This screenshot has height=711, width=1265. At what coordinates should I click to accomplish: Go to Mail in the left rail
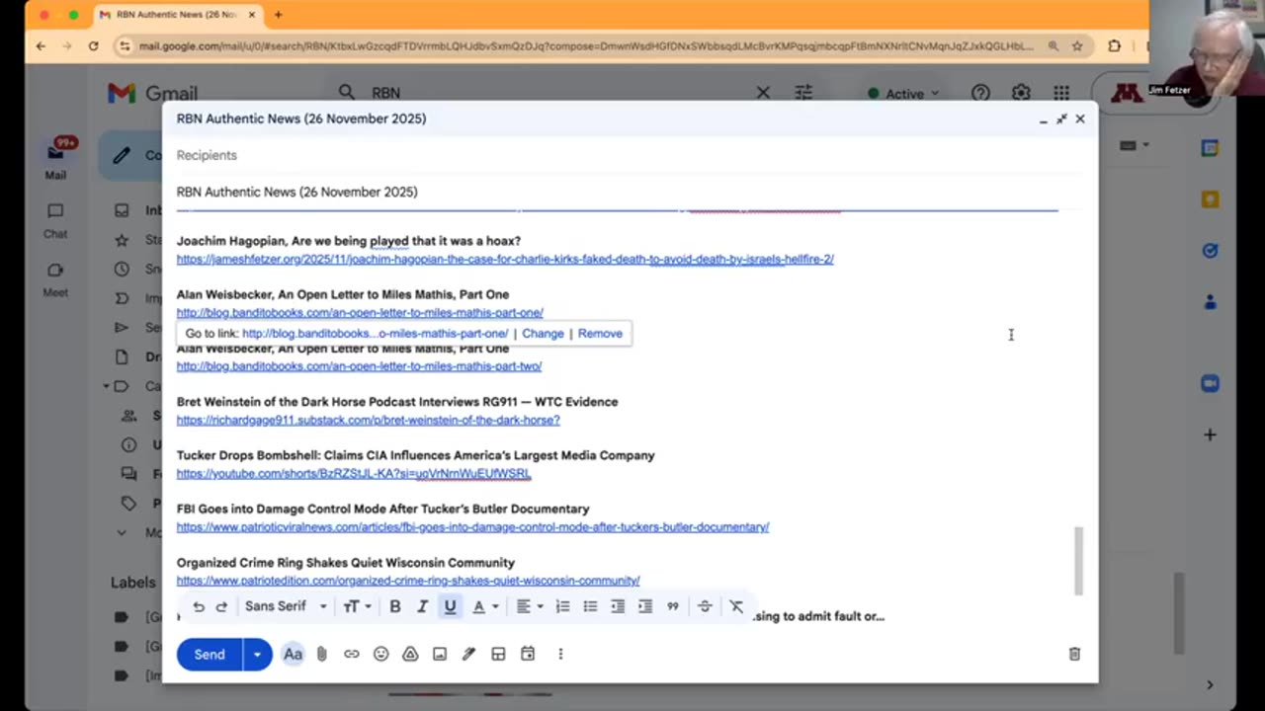point(55,160)
